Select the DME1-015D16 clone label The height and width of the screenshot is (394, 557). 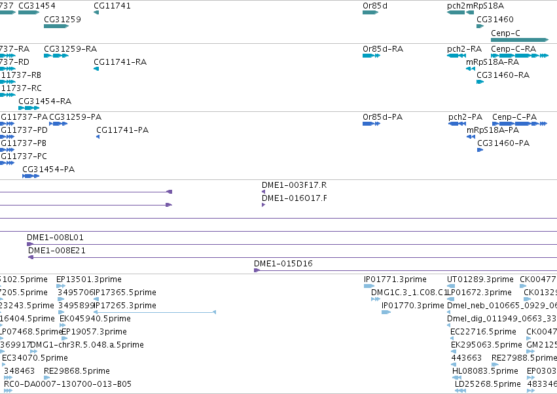tap(283, 264)
